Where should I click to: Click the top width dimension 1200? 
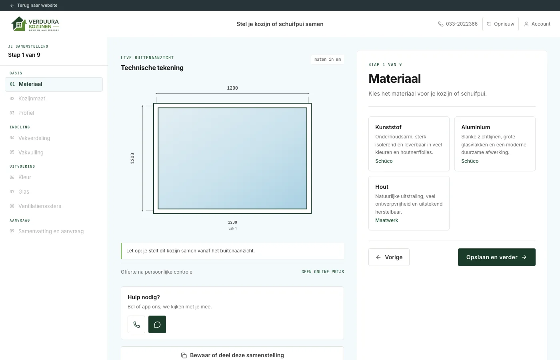(232, 88)
